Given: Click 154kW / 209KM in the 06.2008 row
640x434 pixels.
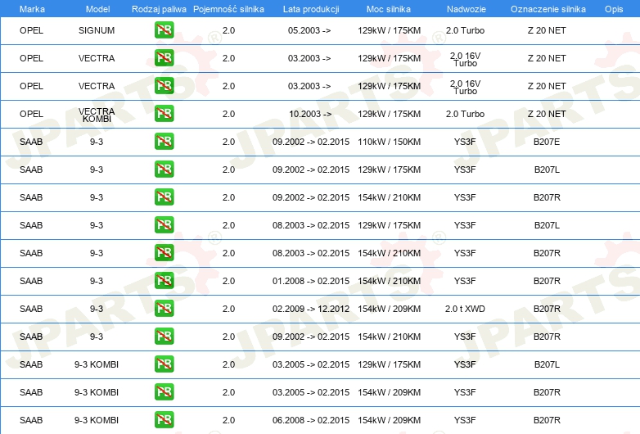Looking at the screenshot, I should click(x=389, y=420).
